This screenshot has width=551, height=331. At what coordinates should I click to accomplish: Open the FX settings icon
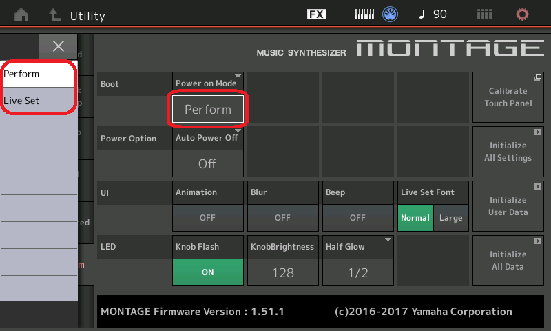[316, 14]
